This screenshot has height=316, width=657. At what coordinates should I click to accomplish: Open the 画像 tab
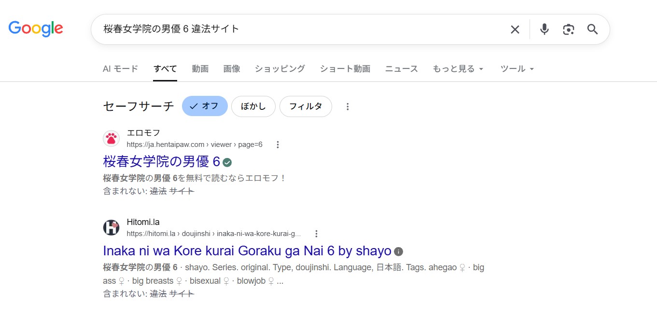coord(232,68)
